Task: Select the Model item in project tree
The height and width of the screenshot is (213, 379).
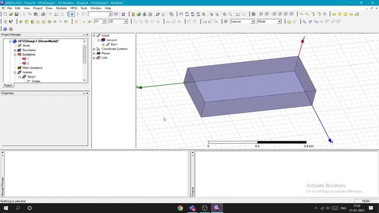Action: click(x=26, y=46)
